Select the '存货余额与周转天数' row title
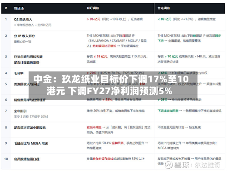The height and width of the screenshot is (172, 227). point(28,57)
